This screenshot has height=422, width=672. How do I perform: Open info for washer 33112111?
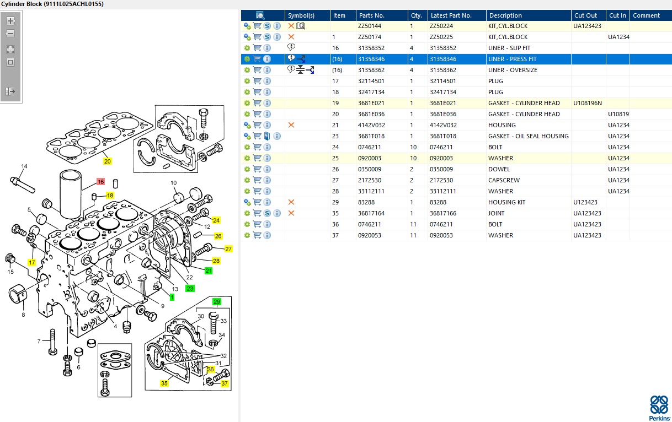click(267, 191)
